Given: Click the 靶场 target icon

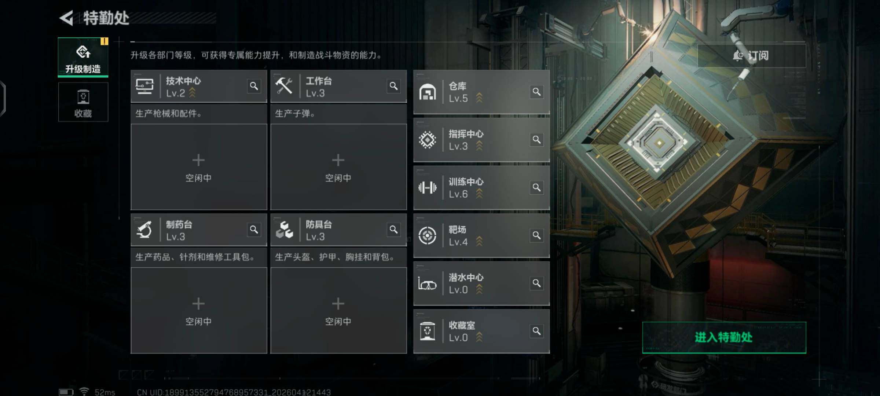Looking at the screenshot, I should coord(428,235).
